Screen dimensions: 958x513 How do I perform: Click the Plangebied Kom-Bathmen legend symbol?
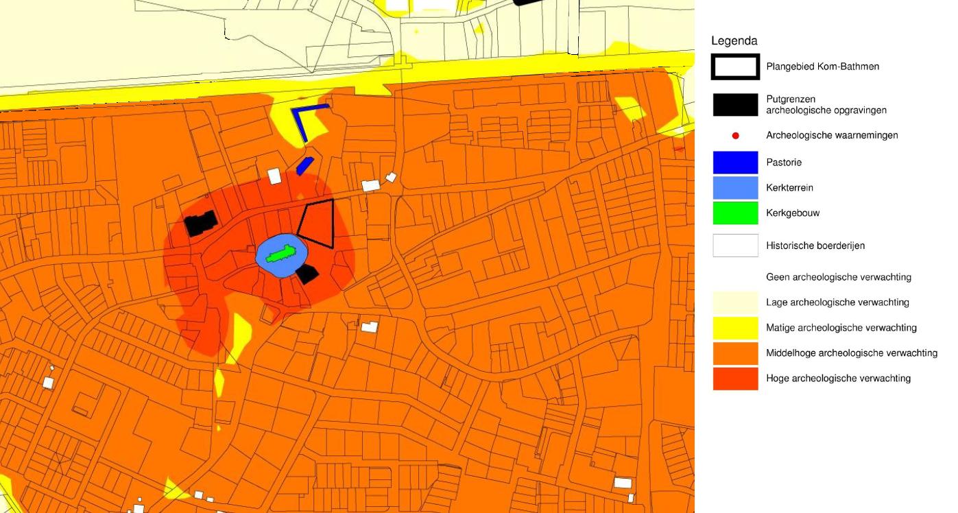point(735,67)
